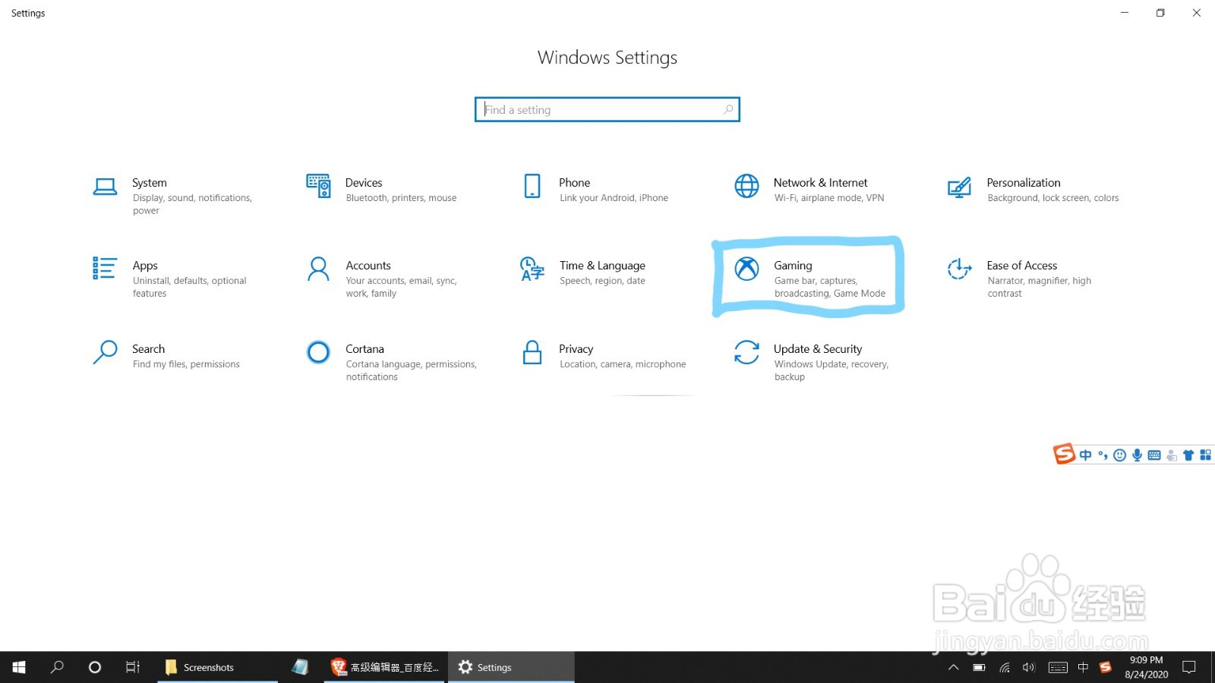Image resolution: width=1215 pixels, height=683 pixels.
Task: Click the battery tray icon
Action: (979, 668)
